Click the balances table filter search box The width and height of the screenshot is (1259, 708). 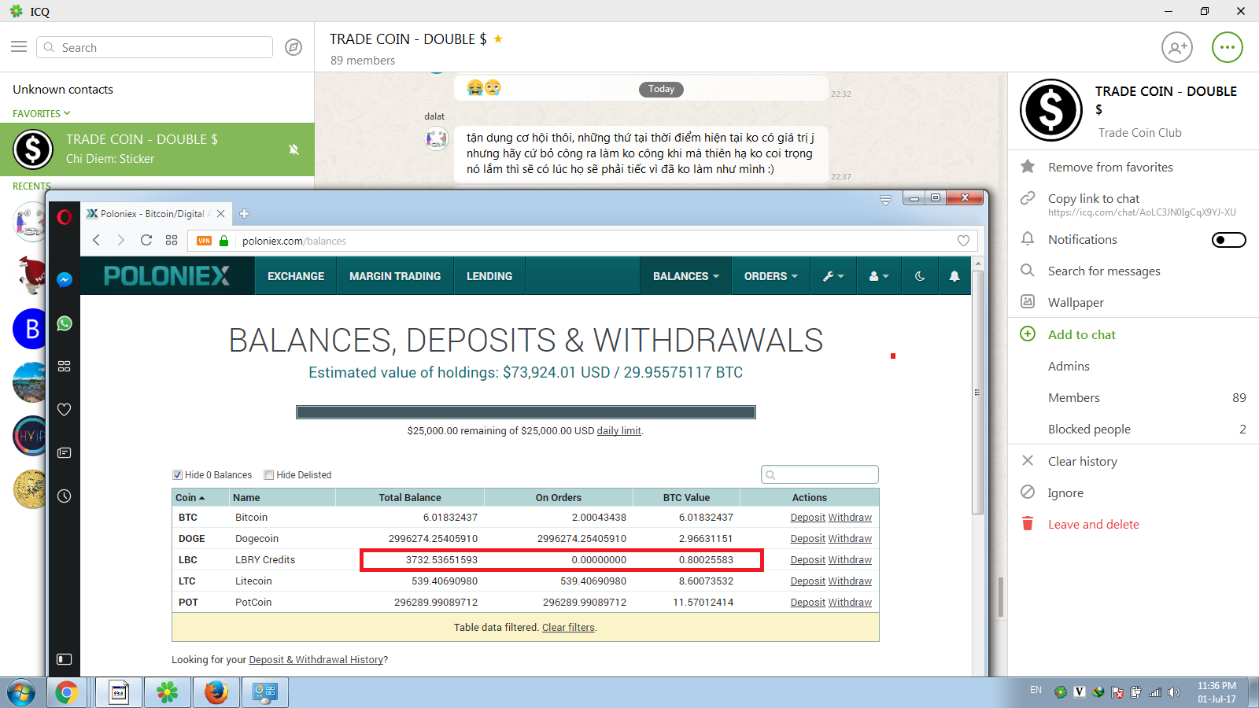[x=820, y=474]
